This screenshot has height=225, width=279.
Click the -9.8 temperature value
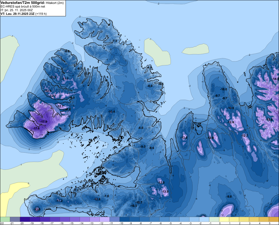click(x=229, y=196)
